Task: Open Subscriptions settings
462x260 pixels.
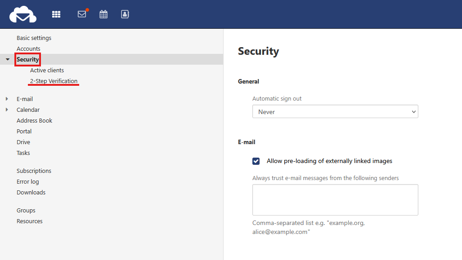Action: pos(34,171)
